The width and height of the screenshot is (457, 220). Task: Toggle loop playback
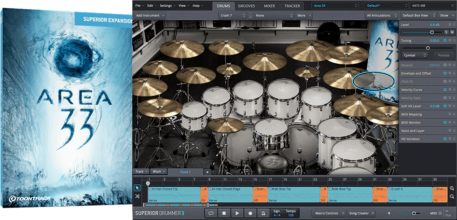click(211, 213)
